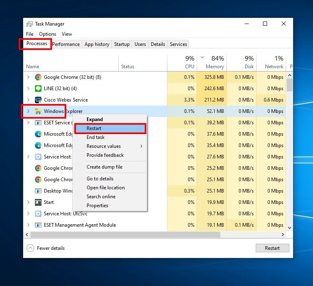313x286 pixels.
Task: Sort by the Name column header
Action: (71, 63)
